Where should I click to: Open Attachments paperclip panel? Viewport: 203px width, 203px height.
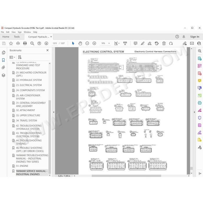tap(3, 68)
